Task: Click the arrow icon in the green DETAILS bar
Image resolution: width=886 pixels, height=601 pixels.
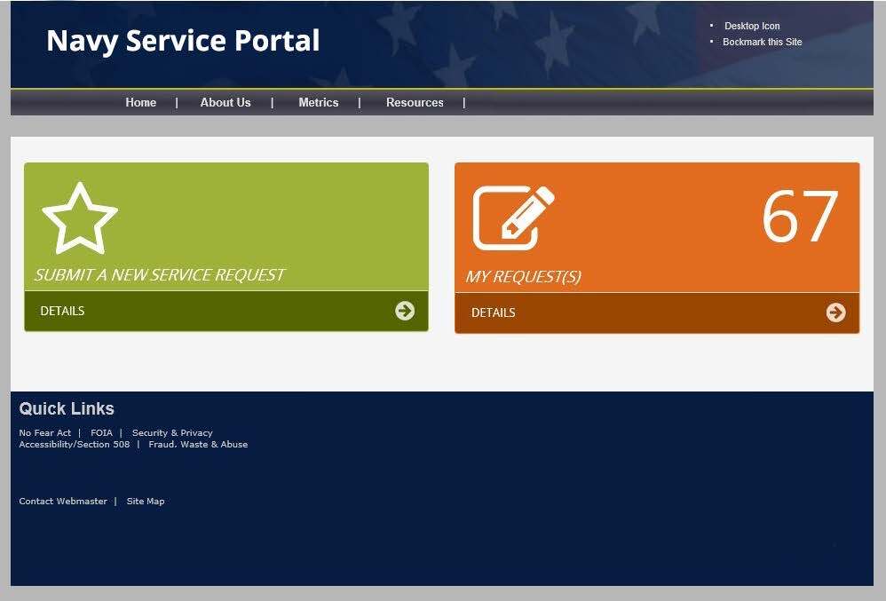Action: point(405,311)
